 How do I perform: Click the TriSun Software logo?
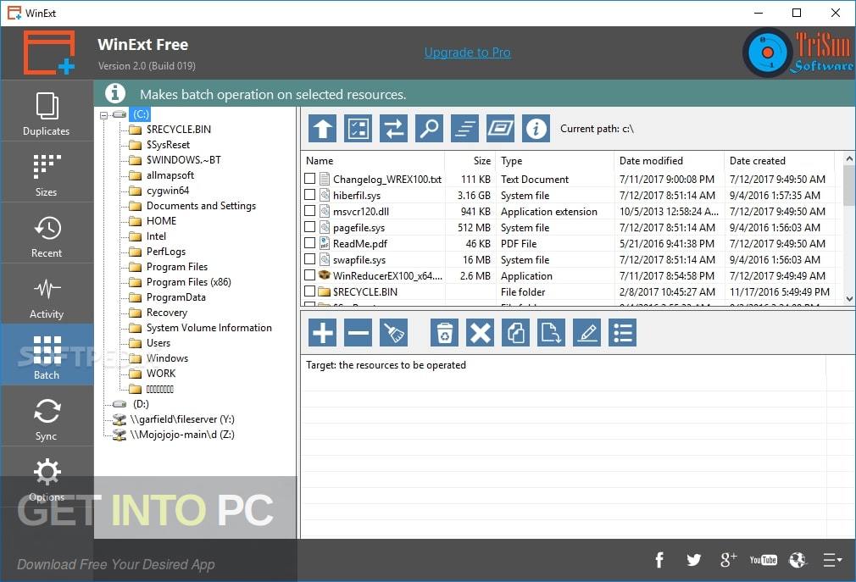pos(798,53)
